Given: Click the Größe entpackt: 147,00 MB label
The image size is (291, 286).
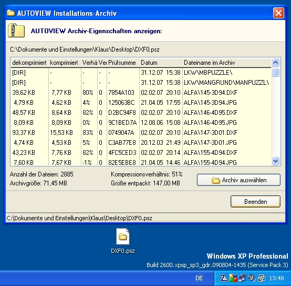Looking at the screenshot, I should 145,183.
